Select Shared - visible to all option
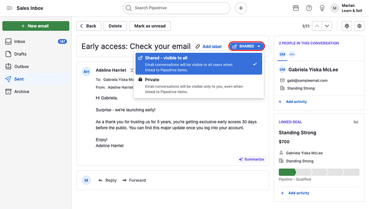 [x=198, y=64]
